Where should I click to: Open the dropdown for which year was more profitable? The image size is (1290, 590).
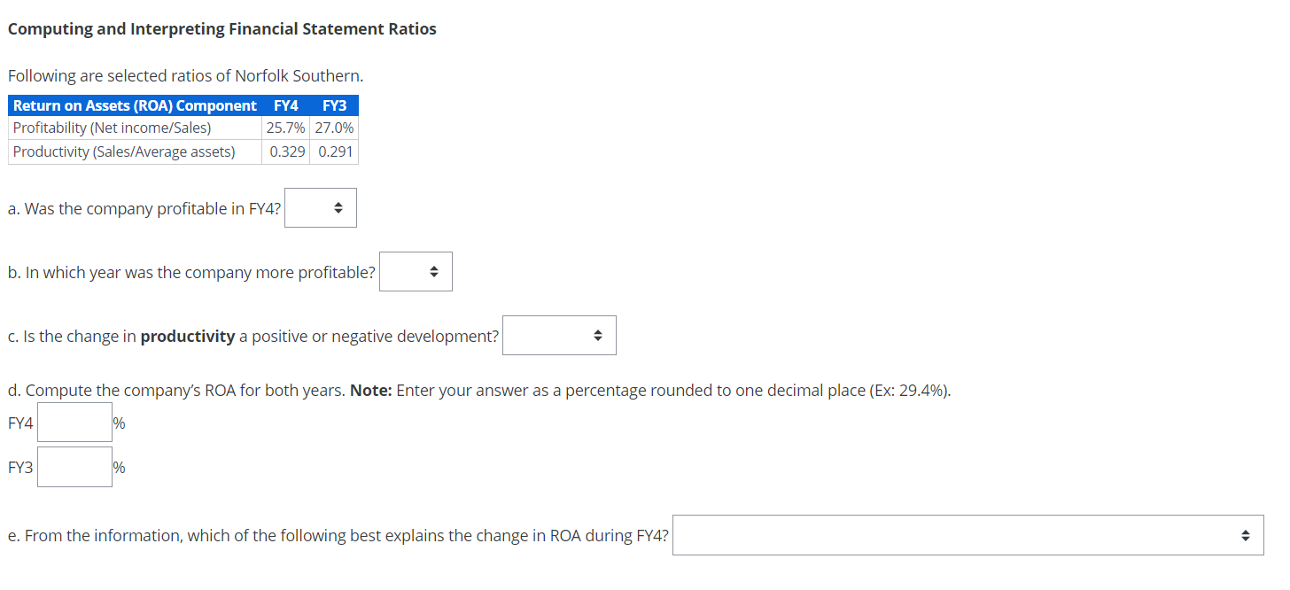click(x=416, y=271)
